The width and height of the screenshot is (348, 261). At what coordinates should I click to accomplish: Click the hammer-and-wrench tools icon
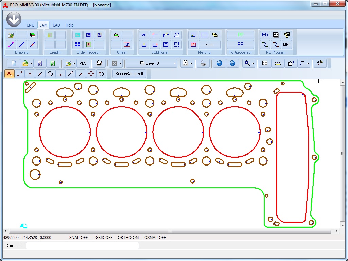click(x=320, y=63)
